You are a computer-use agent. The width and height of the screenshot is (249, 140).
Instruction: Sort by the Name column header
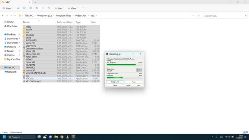pyautogui.click(x=26, y=23)
